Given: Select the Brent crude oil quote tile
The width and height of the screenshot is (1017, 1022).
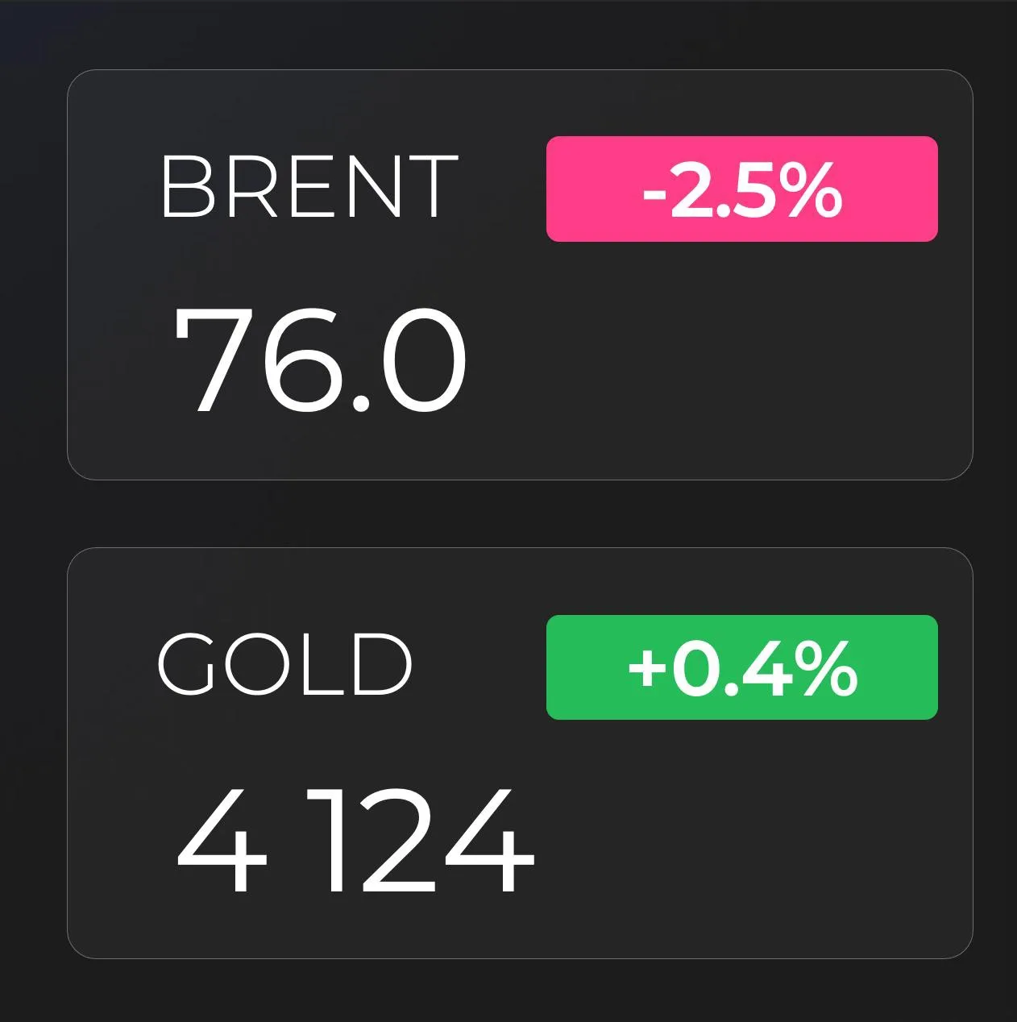Looking at the screenshot, I should pos(520,275).
